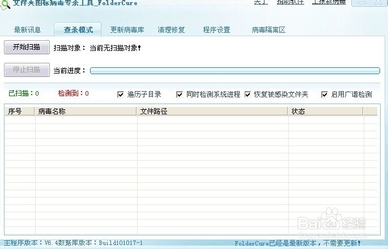Click the 检测到：0 counter text
Screen dimensions: 388x249
click(73, 93)
